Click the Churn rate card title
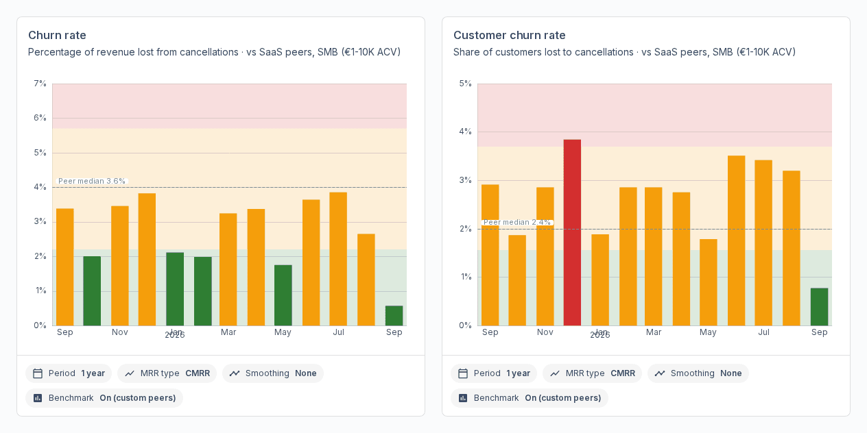867x433 pixels. click(x=57, y=35)
